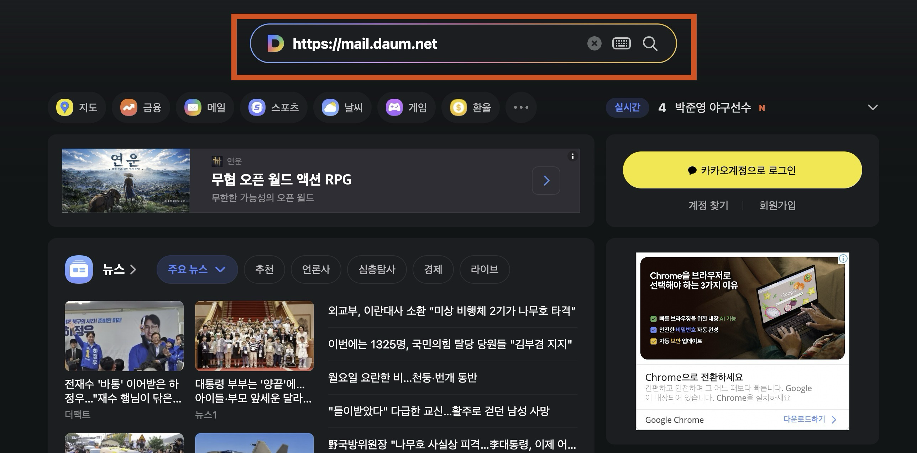
Task: Expand the real-time trends list chevron
Action: (873, 107)
